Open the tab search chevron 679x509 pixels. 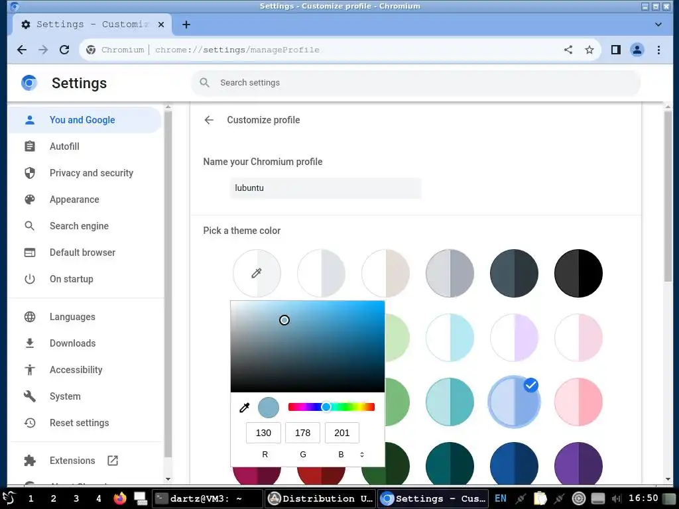658,25
